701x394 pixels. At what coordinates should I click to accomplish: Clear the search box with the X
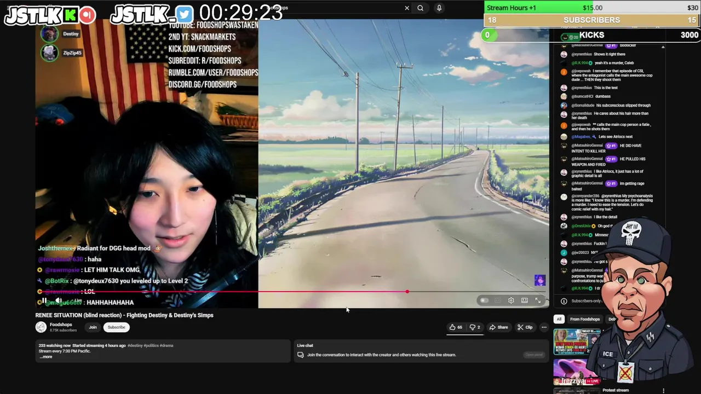point(407,8)
